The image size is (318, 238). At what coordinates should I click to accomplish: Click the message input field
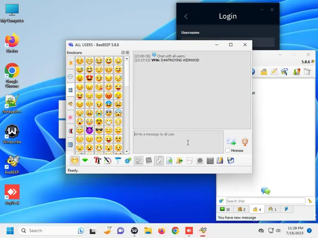tap(178, 142)
